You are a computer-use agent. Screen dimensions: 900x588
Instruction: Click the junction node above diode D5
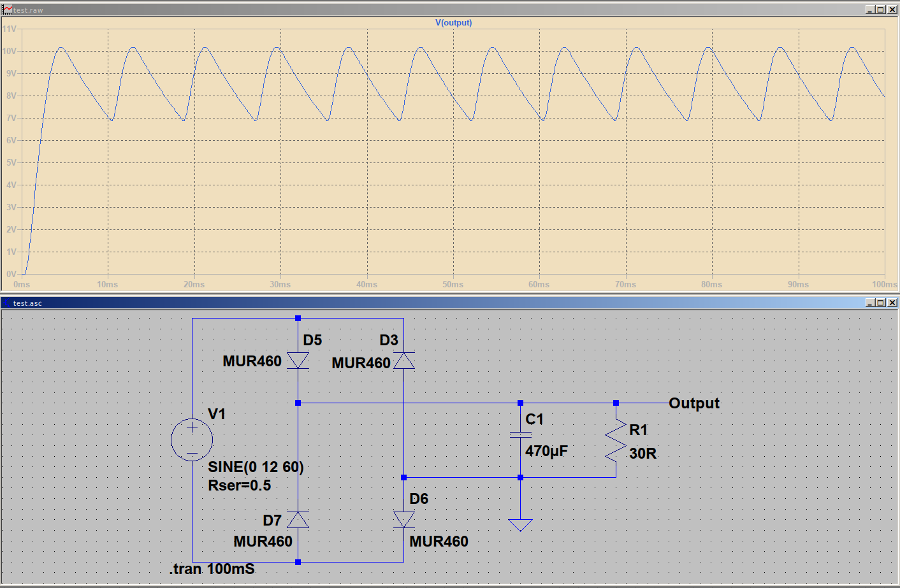click(298, 318)
